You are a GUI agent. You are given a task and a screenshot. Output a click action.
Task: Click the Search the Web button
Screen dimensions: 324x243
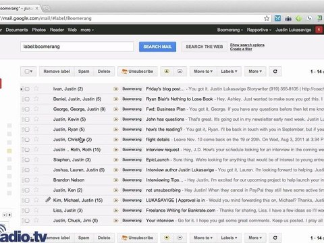click(205, 47)
